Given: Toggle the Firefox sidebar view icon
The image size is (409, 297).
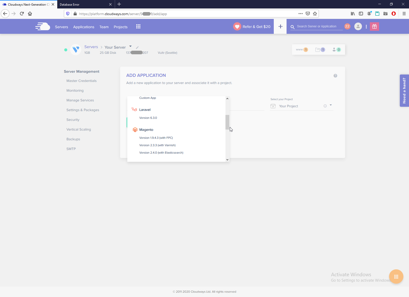Looking at the screenshot, I should pyautogui.click(x=361, y=14).
